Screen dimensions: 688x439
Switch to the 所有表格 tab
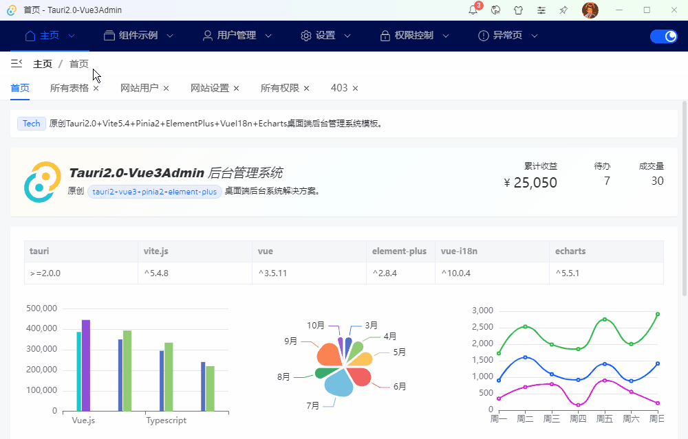point(69,88)
